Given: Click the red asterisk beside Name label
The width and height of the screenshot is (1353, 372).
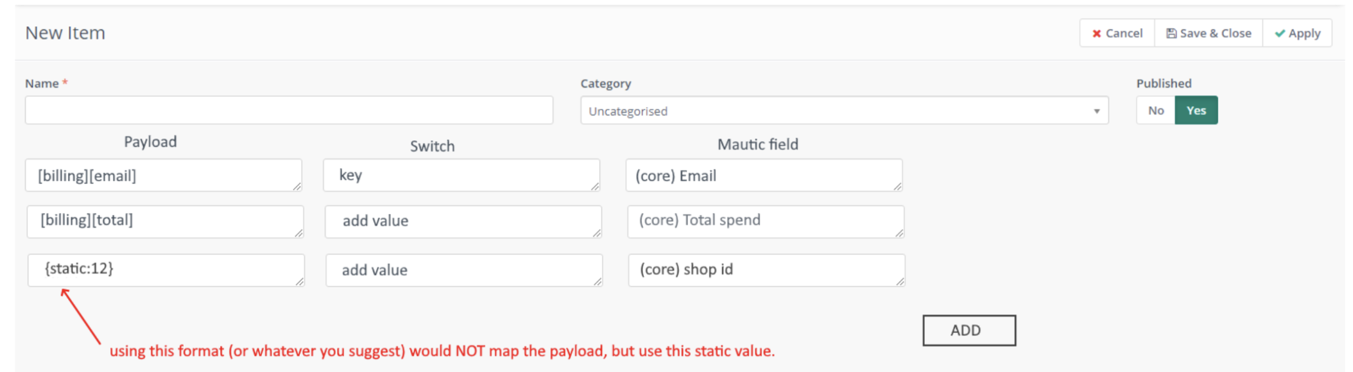Looking at the screenshot, I should pos(65,83).
